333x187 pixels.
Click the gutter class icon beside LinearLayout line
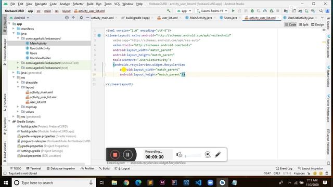pos(99,35)
